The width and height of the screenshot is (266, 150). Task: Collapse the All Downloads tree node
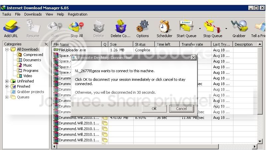[x=7, y=49]
